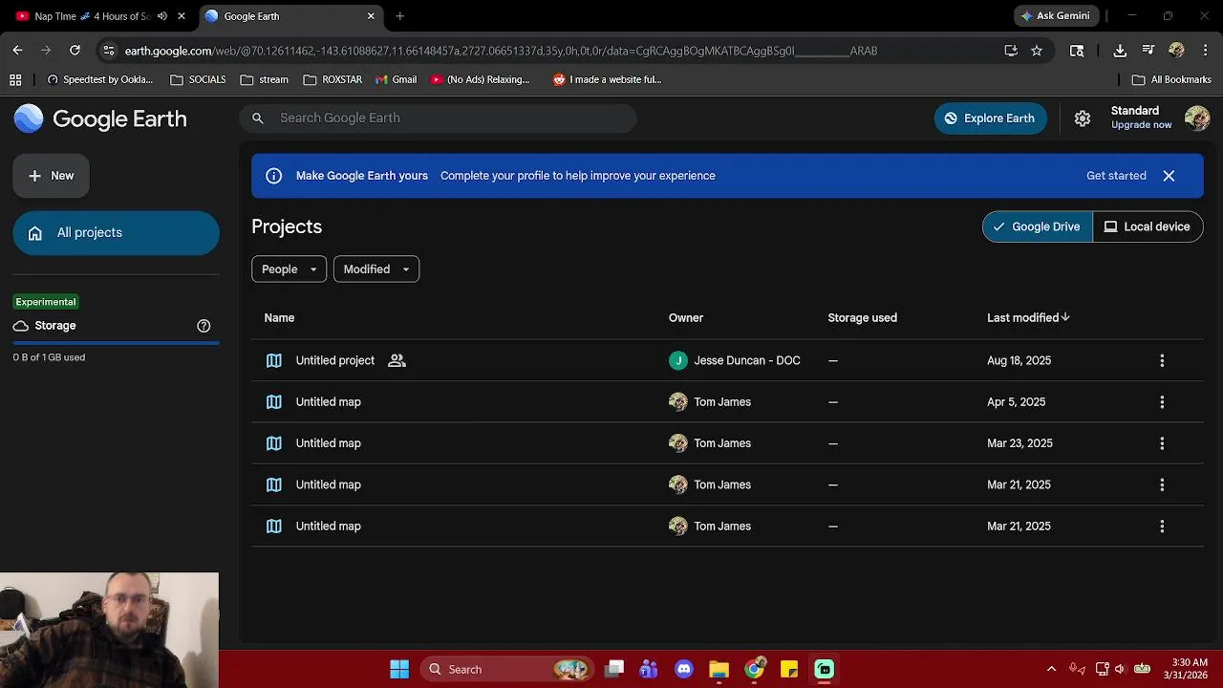Bookmark this page with the star icon
Screen dimensions: 1223x688
tap(1037, 51)
